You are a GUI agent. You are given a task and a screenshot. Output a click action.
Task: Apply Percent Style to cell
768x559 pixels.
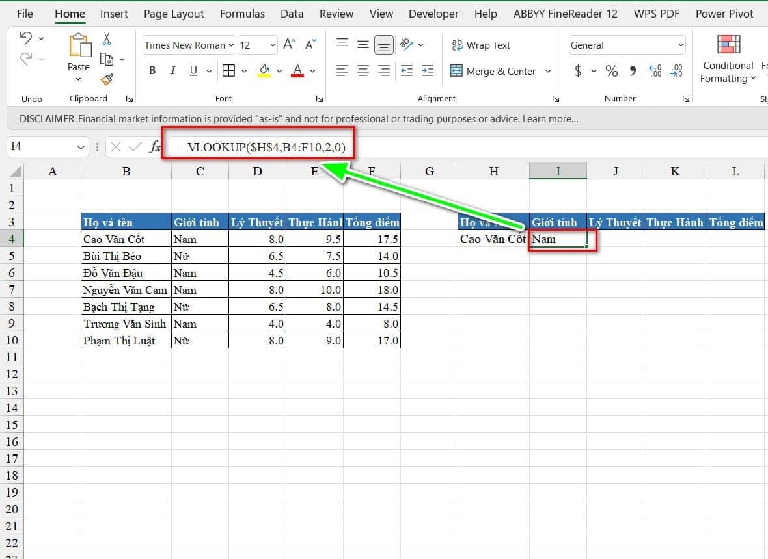pyautogui.click(x=611, y=71)
